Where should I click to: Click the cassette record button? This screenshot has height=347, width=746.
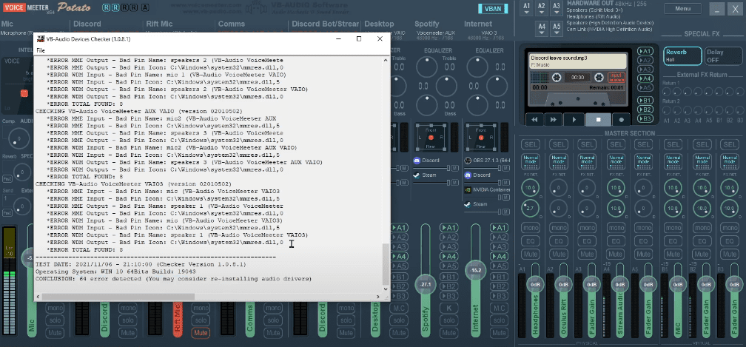(x=622, y=119)
